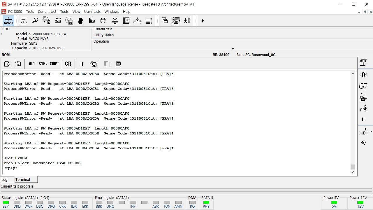The height and width of the screenshot is (210, 373).
Task: Collapse the HDD panel arrow
Action: pos(1,34)
